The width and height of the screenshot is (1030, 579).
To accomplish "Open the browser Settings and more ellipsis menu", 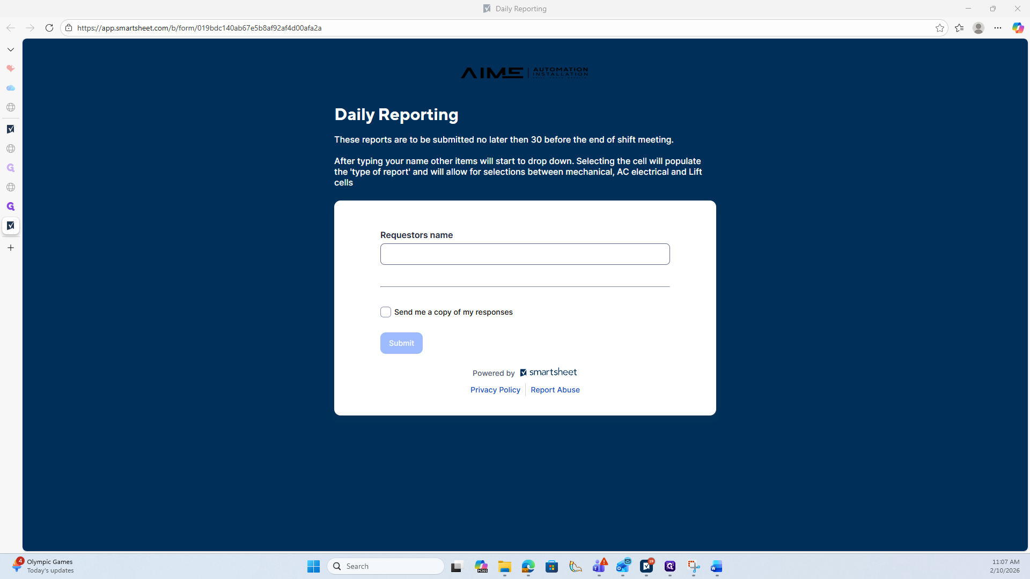I will 997,28.
